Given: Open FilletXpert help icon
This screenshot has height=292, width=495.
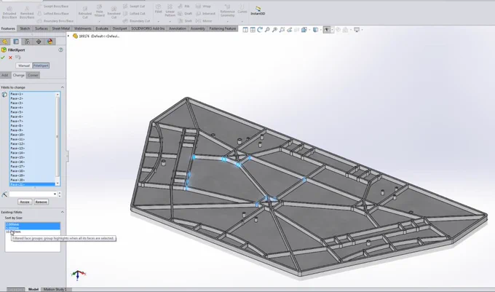Looking at the screenshot, I should [x=60, y=50].
